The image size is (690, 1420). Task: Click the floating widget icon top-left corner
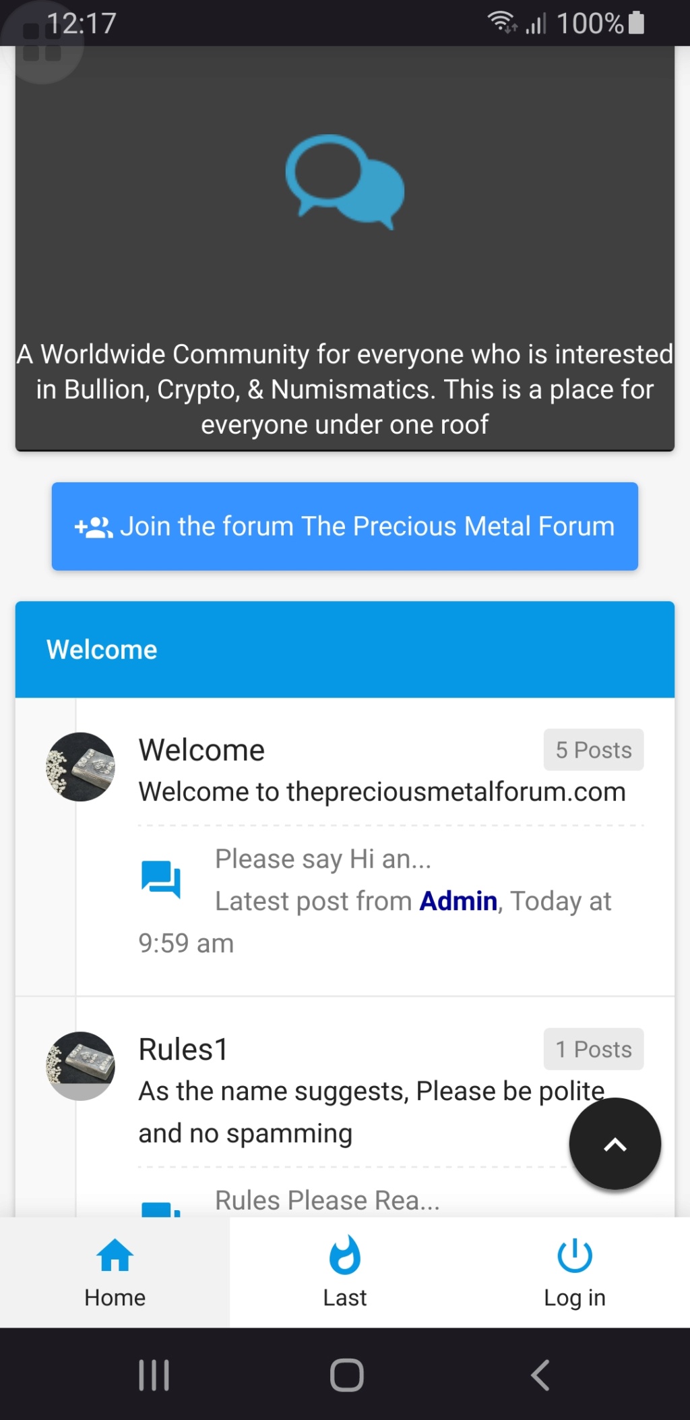coord(42,42)
